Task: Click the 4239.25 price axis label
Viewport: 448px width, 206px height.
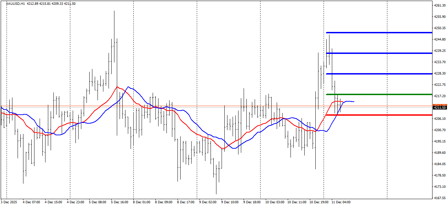Action: 440,51
